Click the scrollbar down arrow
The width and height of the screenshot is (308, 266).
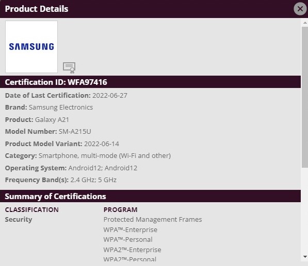tap(305, 256)
